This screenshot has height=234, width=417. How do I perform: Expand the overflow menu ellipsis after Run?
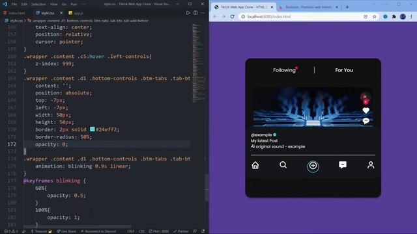tap(84, 5)
